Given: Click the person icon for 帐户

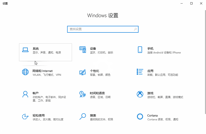Looking at the screenshot, I should click(x=25, y=94).
